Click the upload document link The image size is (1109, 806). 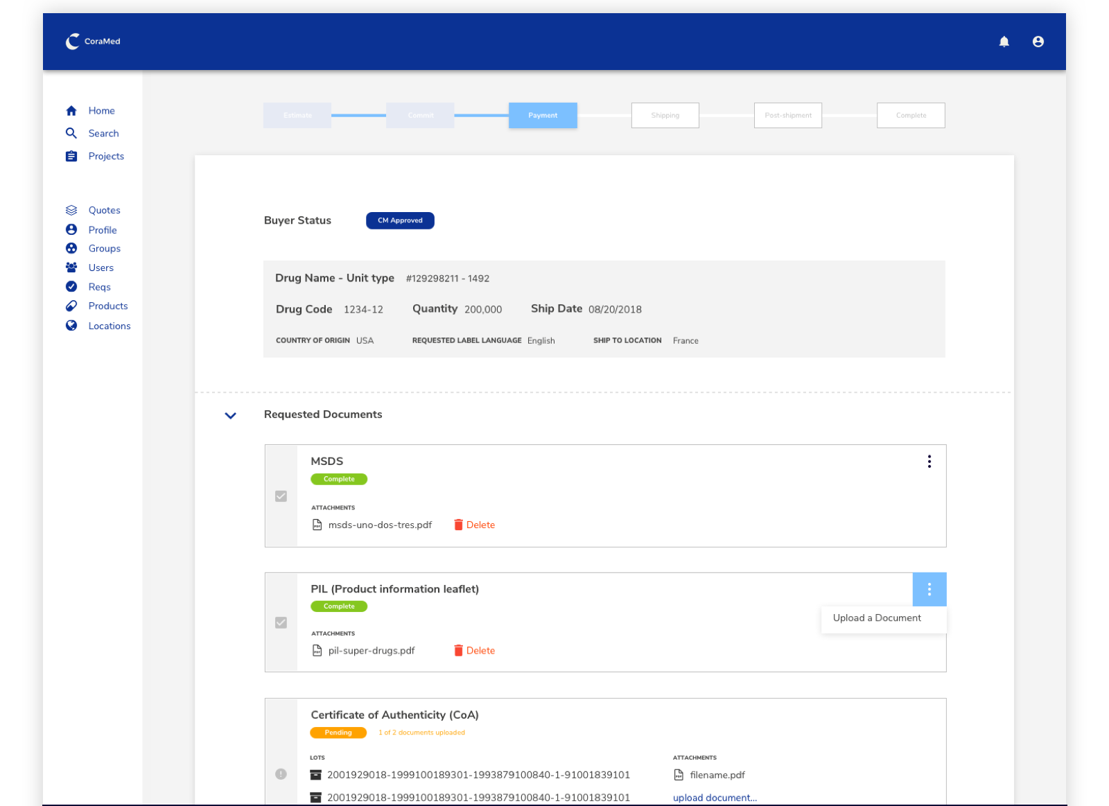coord(715,798)
